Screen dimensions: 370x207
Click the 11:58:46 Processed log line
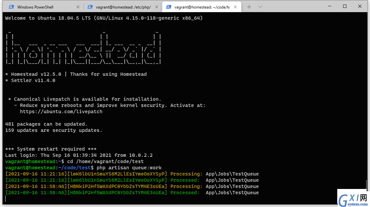point(132,193)
